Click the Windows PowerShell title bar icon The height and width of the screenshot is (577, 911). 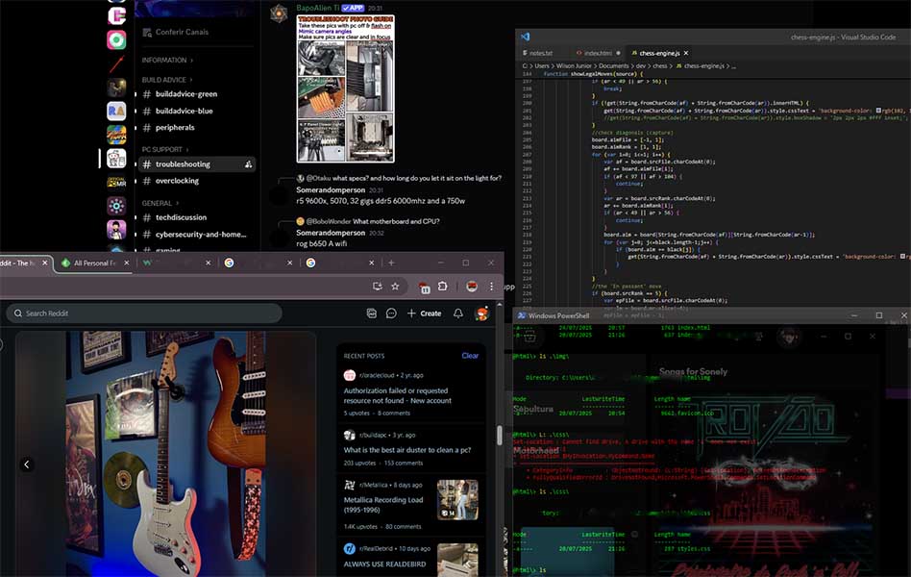[521, 315]
